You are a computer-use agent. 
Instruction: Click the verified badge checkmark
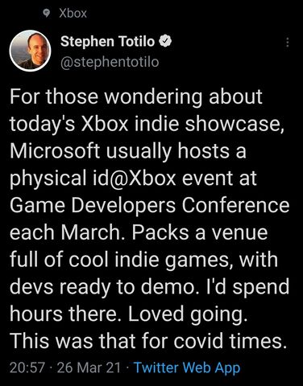(165, 41)
